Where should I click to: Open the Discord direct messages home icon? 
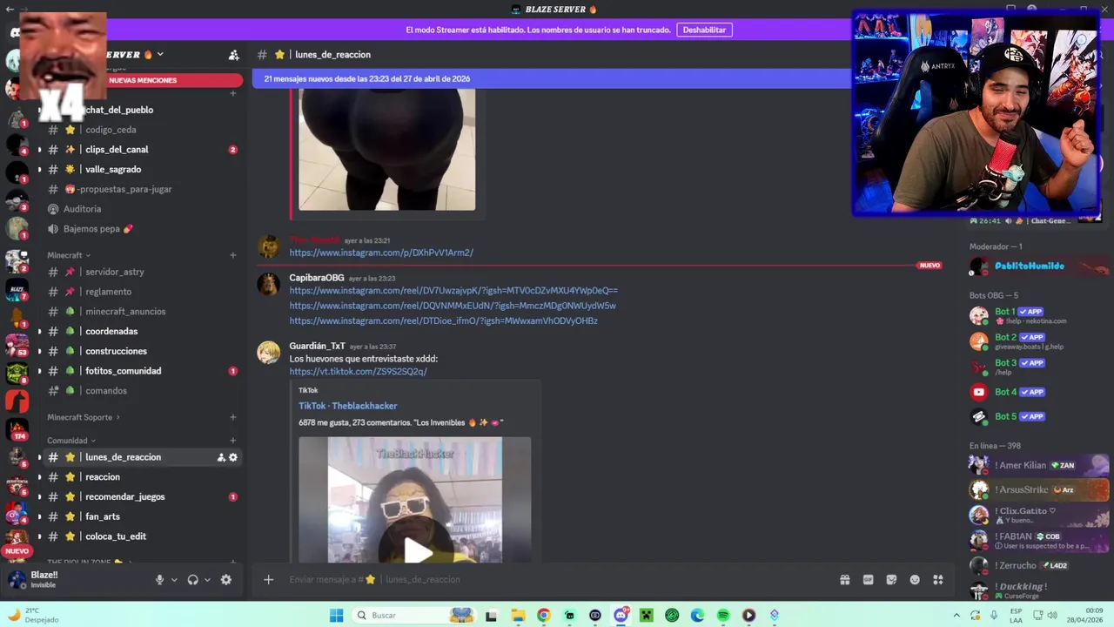coord(15,32)
